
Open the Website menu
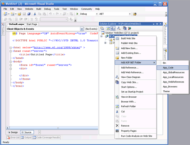29,9
